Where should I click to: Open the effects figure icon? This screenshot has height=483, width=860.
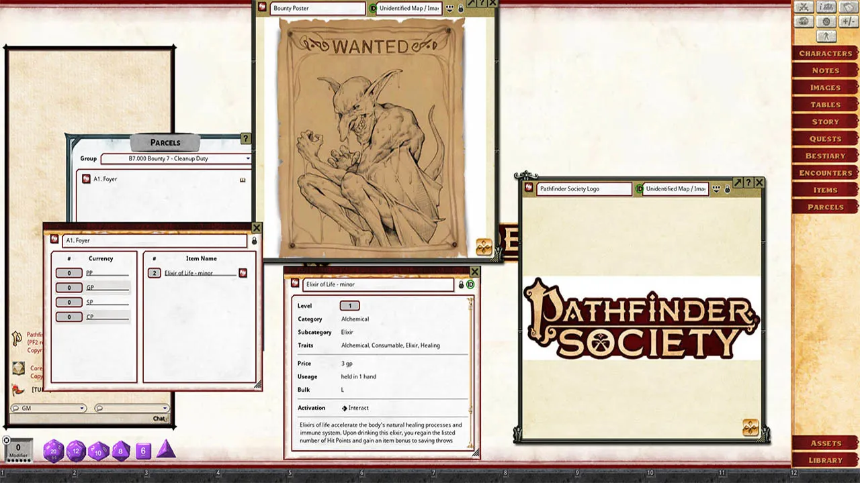(826, 36)
